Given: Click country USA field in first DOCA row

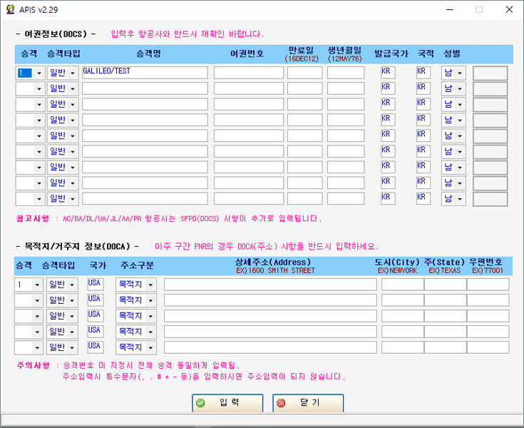Looking at the screenshot, I should tap(96, 284).
